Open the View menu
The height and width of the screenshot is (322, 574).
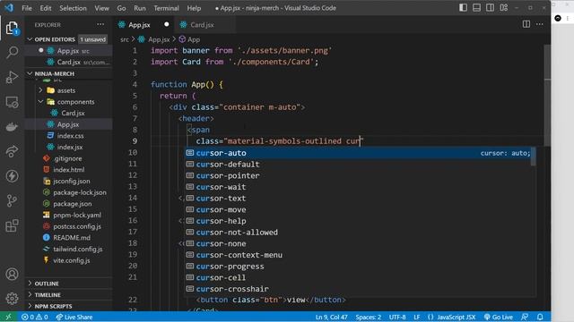pos(101,8)
